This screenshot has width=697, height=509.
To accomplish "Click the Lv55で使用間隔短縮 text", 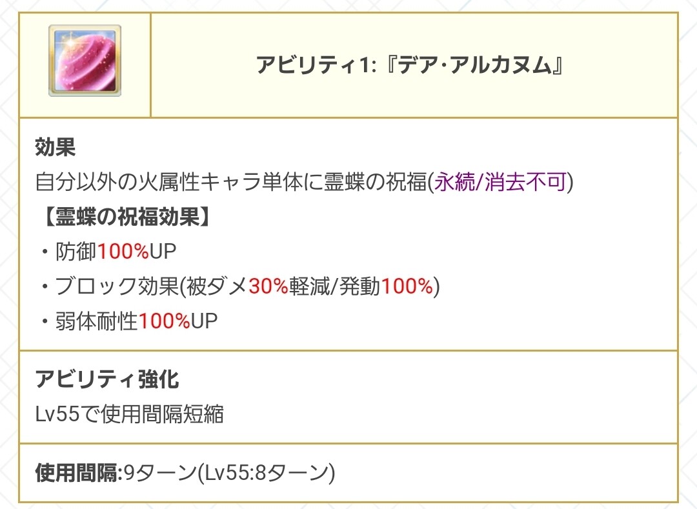I will (130, 414).
